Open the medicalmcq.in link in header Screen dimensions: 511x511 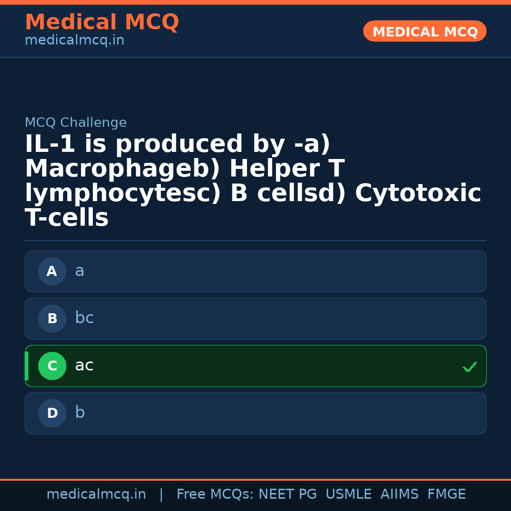pyautogui.click(x=74, y=40)
